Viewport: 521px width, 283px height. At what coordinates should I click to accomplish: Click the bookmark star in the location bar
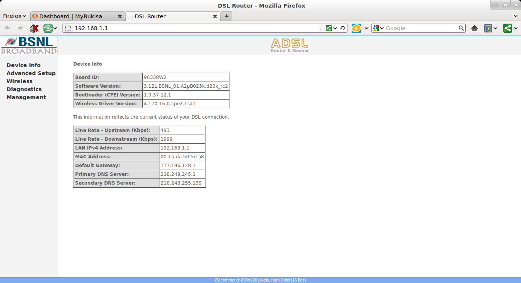click(x=323, y=28)
